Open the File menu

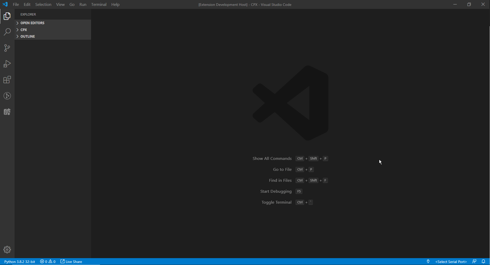pos(16,4)
